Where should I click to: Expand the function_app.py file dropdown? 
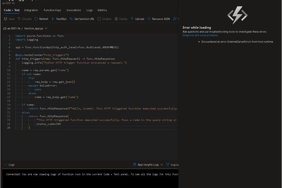[x=46, y=28]
